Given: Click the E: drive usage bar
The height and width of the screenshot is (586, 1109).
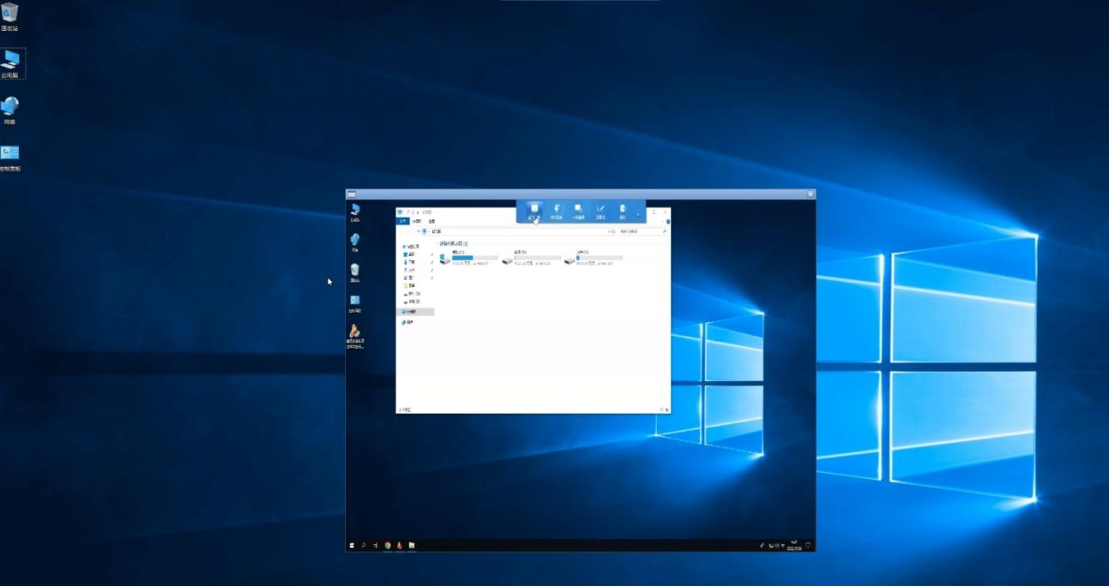Looking at the screenshot, I should (x=600, y=258).
